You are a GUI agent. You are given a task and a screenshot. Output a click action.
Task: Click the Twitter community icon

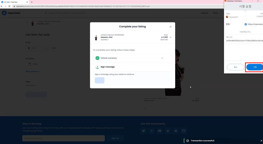[144, 131]
